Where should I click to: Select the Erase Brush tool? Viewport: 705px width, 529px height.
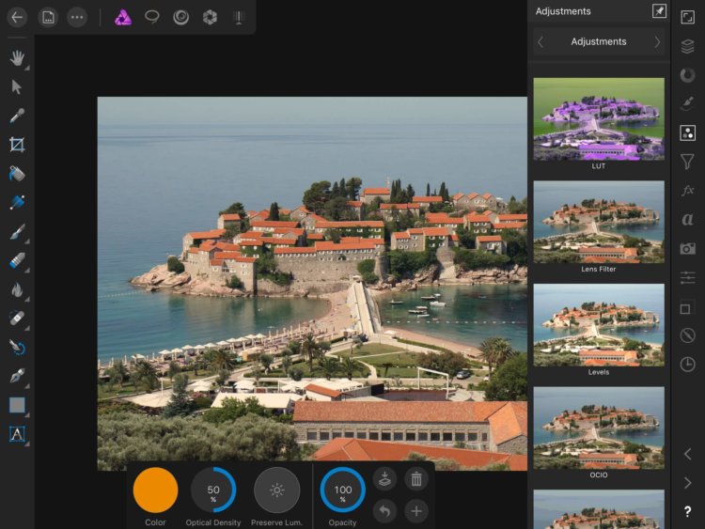17,260
